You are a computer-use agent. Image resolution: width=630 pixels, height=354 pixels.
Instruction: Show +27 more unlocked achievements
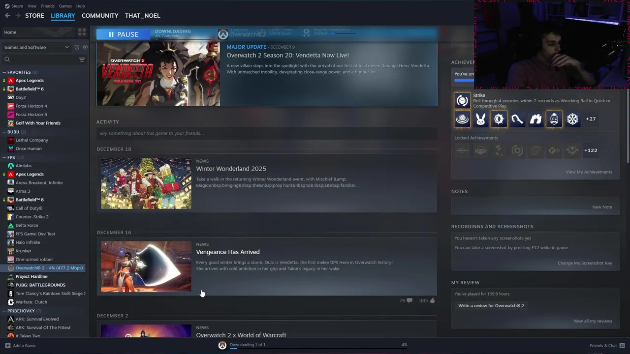[x=591, y=119]
